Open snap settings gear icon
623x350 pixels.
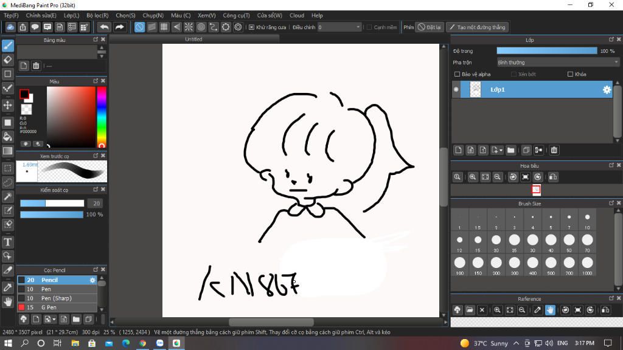click(x=238, y=27)
